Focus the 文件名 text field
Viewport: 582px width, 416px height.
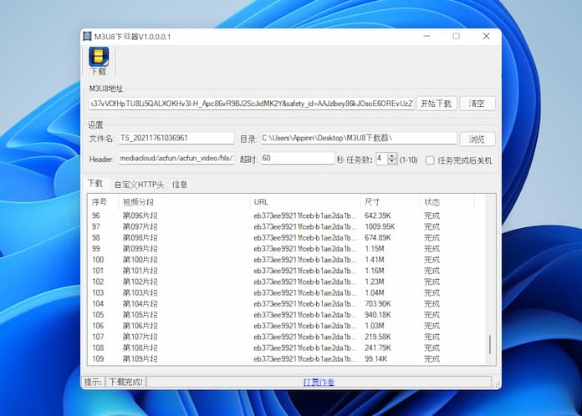[x=176, y=139]
